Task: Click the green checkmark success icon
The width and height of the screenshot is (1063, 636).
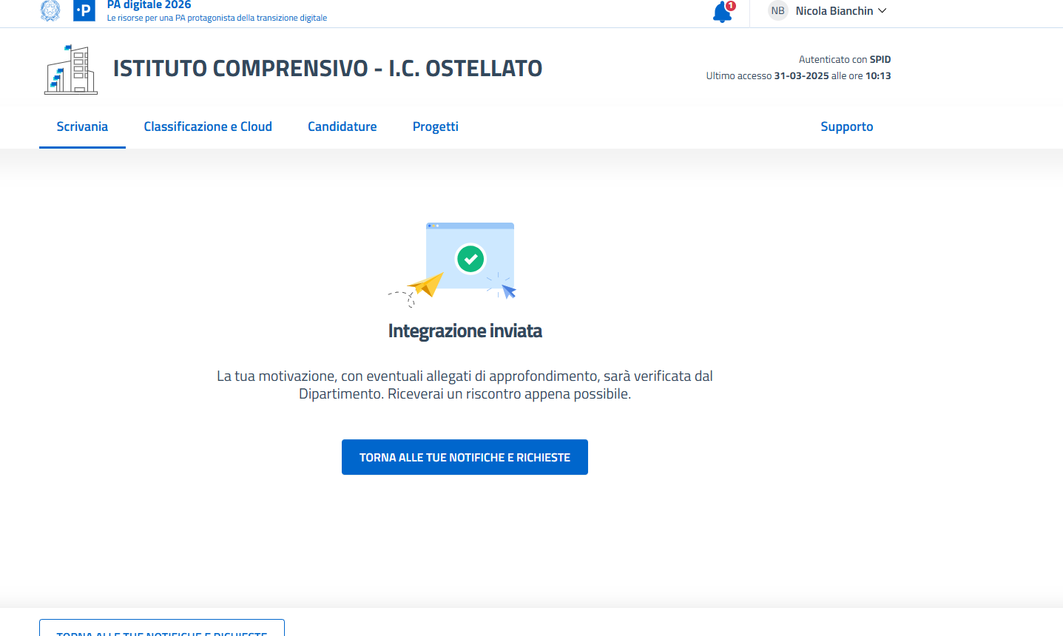Action: [470, 259]
